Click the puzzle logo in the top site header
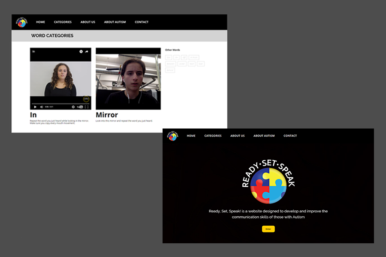This screenshot has width=386, height=257. point(21,22)
